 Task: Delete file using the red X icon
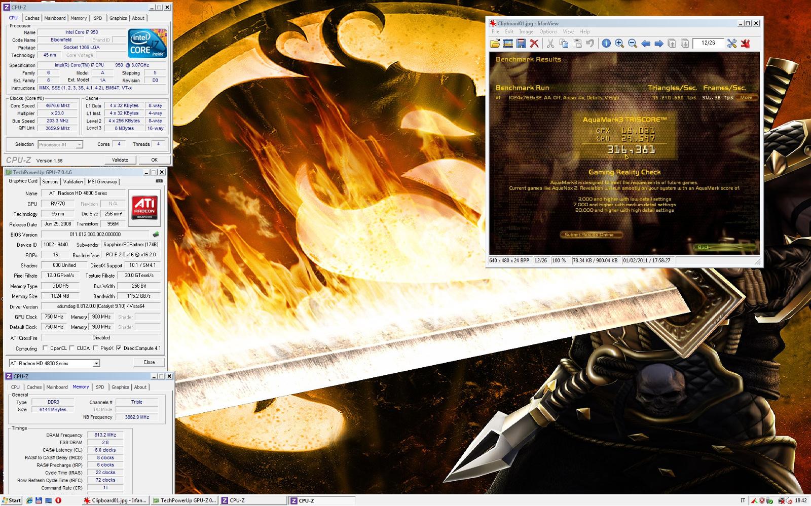tap(534, 44)
